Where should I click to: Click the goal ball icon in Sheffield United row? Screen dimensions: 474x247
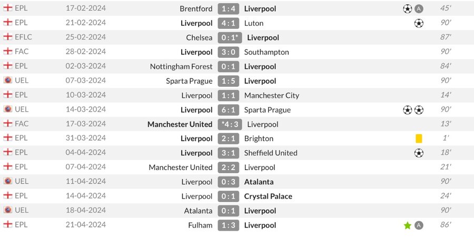pyautogui.click(x=419, y=153)
